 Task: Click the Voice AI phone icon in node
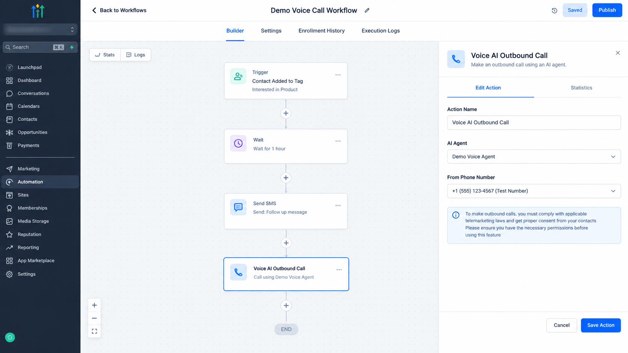(x=238, y=272)
